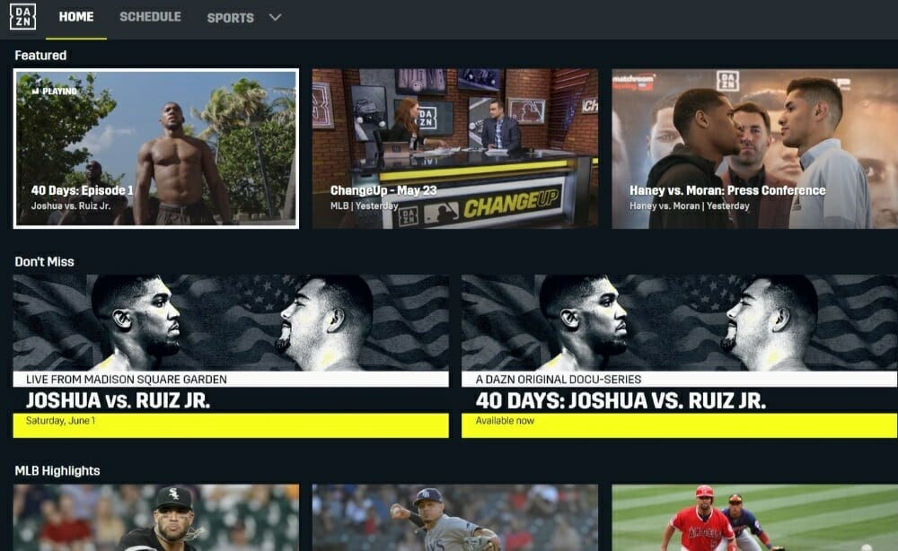The width and height of the screenshot is (898, 551).
Task: Click the Don't Miss section heading
Action: pyautogui.click(x=44, y=261)
